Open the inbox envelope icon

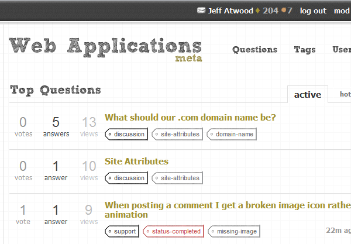tap(201, 11)
